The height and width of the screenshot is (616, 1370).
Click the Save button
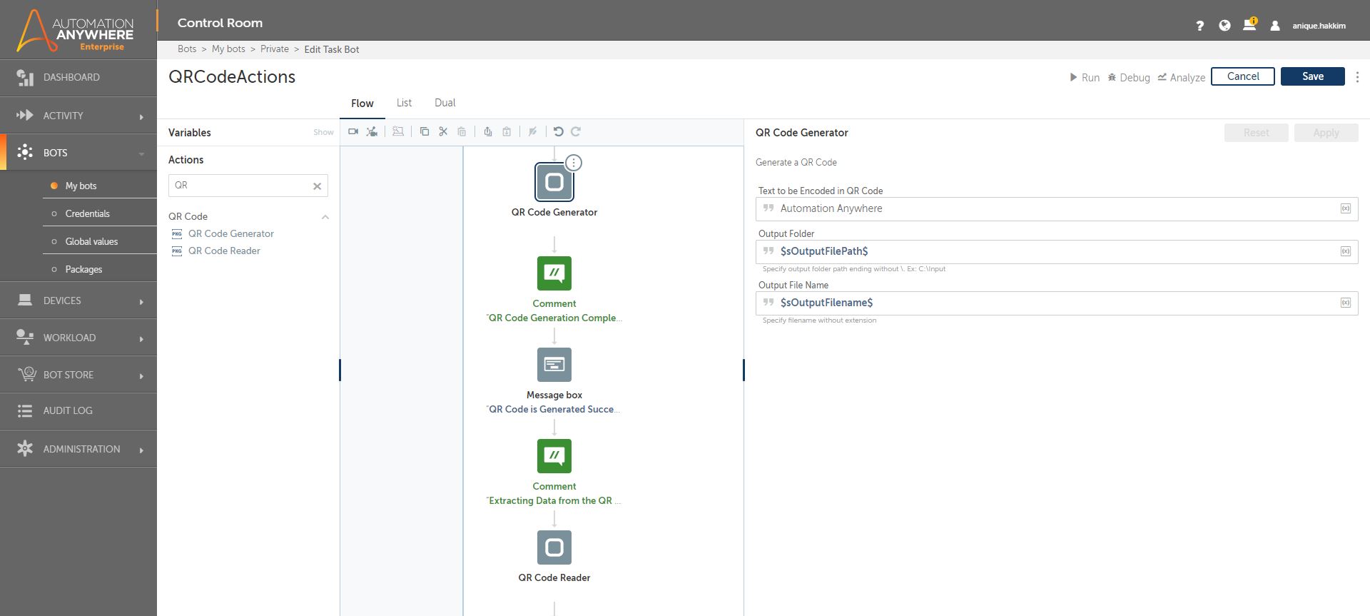pos(1312,76)
